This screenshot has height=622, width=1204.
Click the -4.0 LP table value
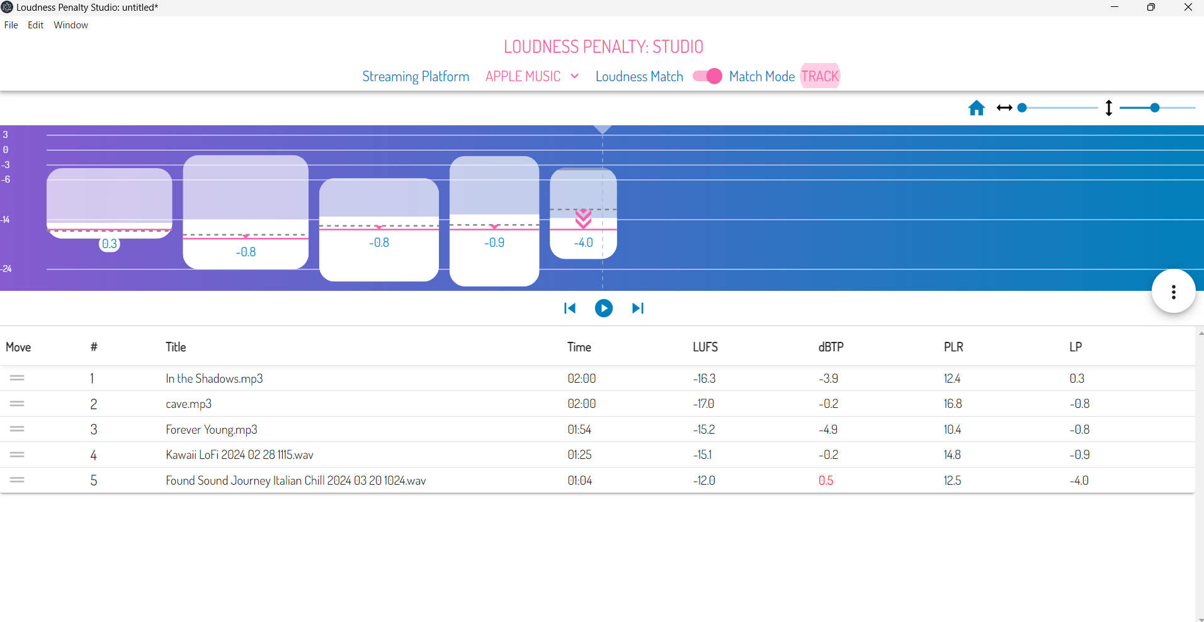[1079, 480]
